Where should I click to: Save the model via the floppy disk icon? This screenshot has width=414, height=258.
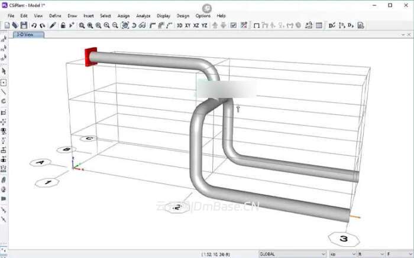[x=24, y=25]
